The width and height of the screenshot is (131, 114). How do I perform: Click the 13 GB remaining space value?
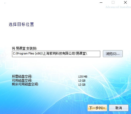pos(82,85)
